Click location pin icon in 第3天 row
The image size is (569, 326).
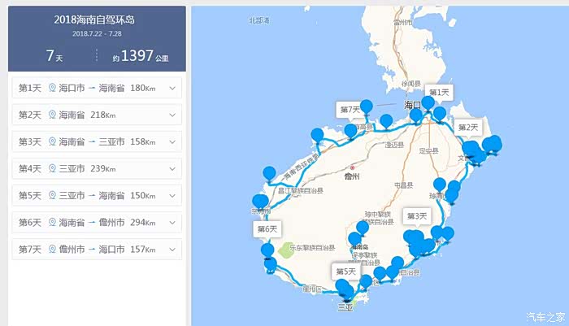(x=52, y=141)
